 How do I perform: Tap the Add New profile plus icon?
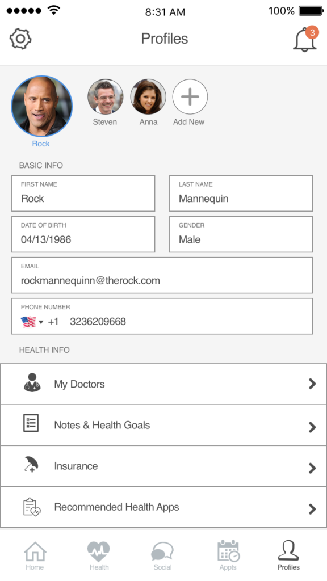pos(190,96)
